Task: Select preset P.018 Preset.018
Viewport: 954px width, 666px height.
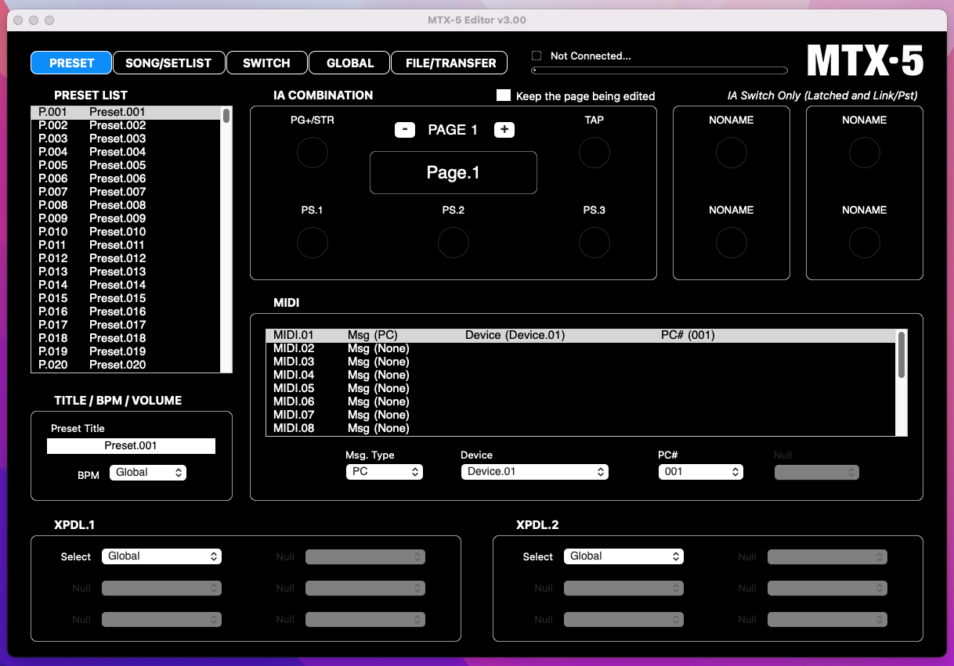Action: point(126,338)
